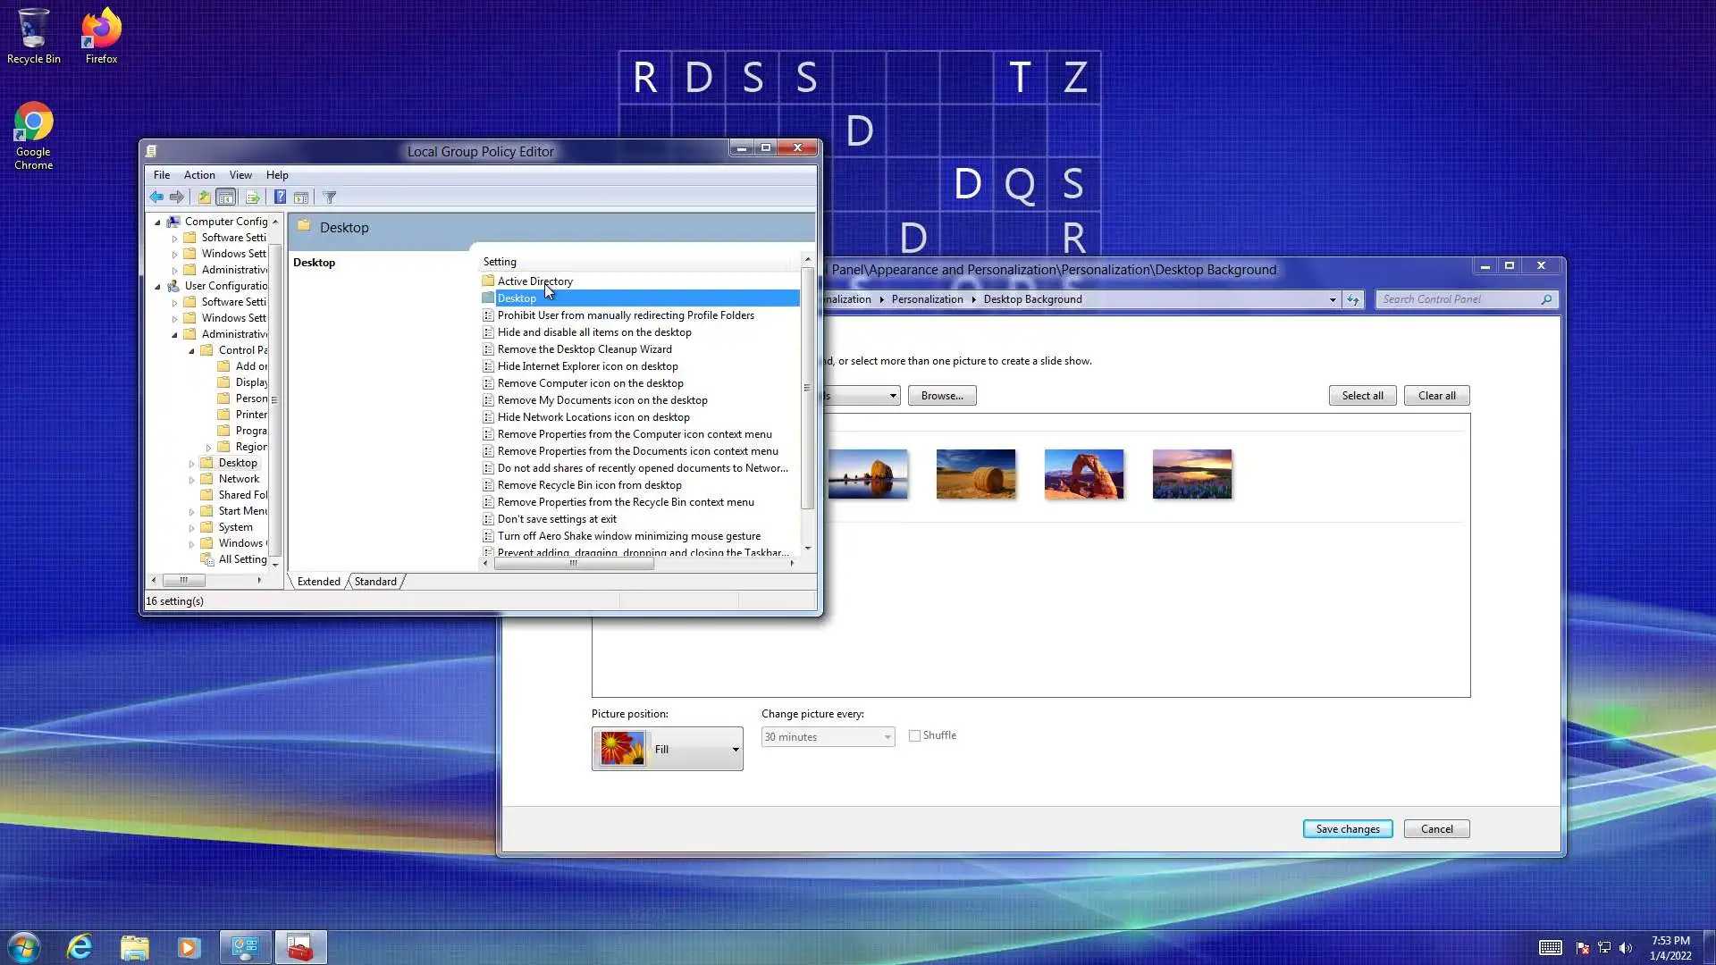Open the Change picture every dropdown
This screenshot has height=965, width=1716.
[828, 737]
